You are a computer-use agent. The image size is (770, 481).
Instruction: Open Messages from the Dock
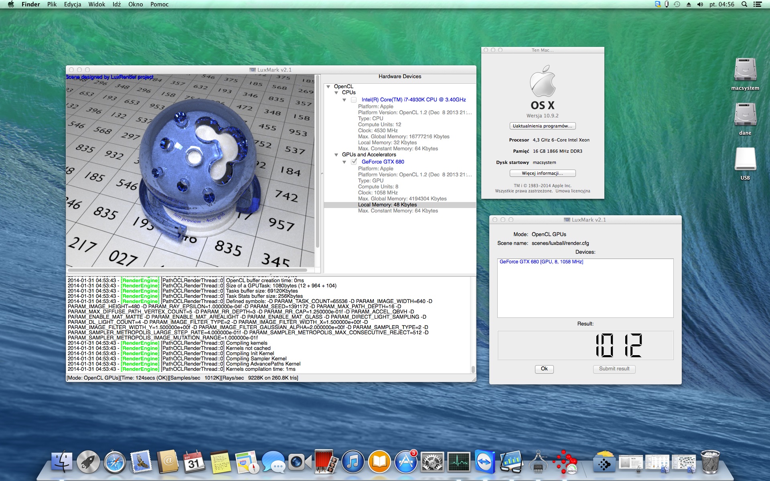click(274, 462)
